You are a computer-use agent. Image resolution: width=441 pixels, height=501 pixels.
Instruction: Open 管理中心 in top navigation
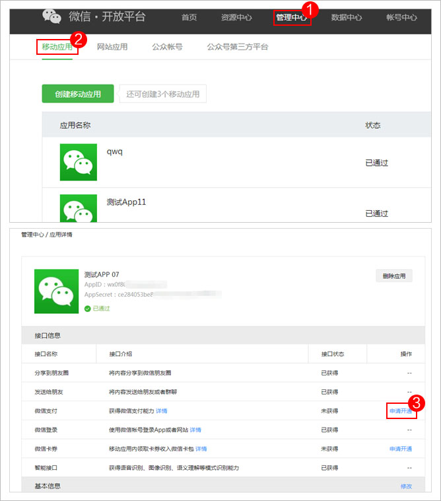click(x=292, y=17)
